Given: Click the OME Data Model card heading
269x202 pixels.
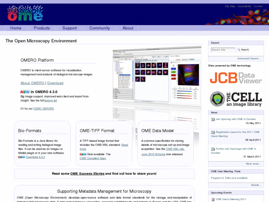Looking at the screenshot, I should (x=158, y=131).
